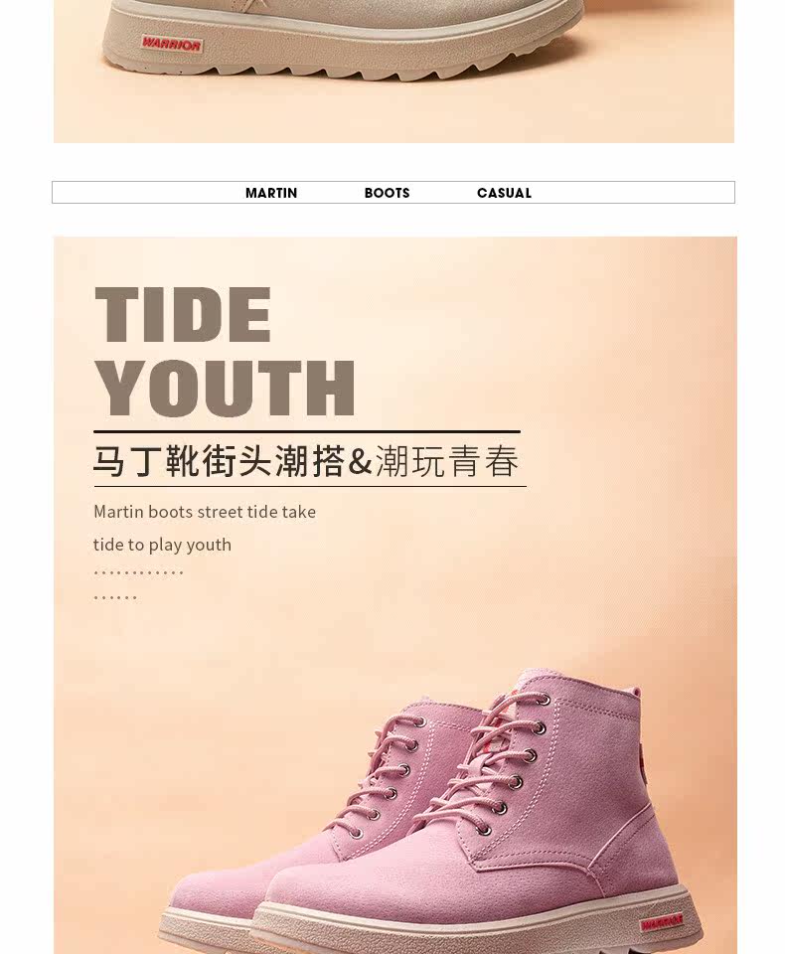The width and height of the screenshot is (785, 954).
Task: Click the Chinese slogan 马丁靴街头潮搭&潮玩青春
Action: pyautogui.click(x=306, y=460)
